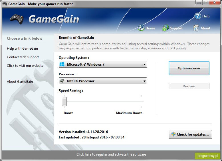Click here to register and activate software
Screen dimensions: 222x161
pyautogui.click(x=111, y=154)
